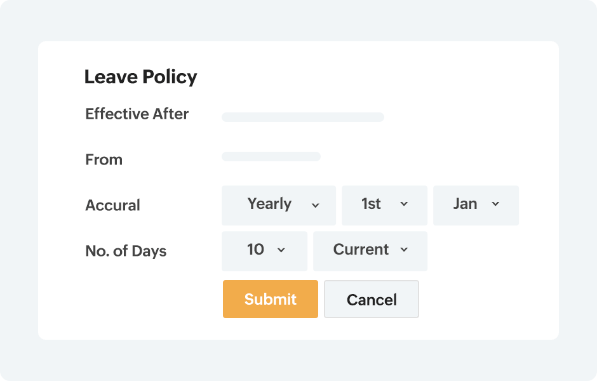Click the Effective After label

(137, 114)
